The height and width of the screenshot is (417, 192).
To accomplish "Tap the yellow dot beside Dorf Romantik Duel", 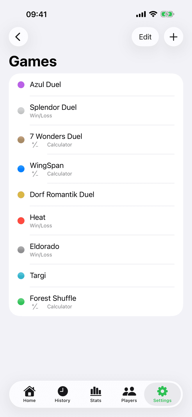I will pos(21,195).
